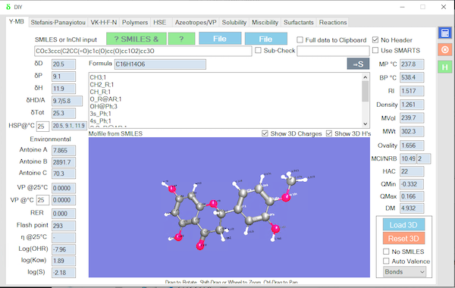Click the δD value 20.5
The image size is (455, 288).
click(x=64, y=64)
